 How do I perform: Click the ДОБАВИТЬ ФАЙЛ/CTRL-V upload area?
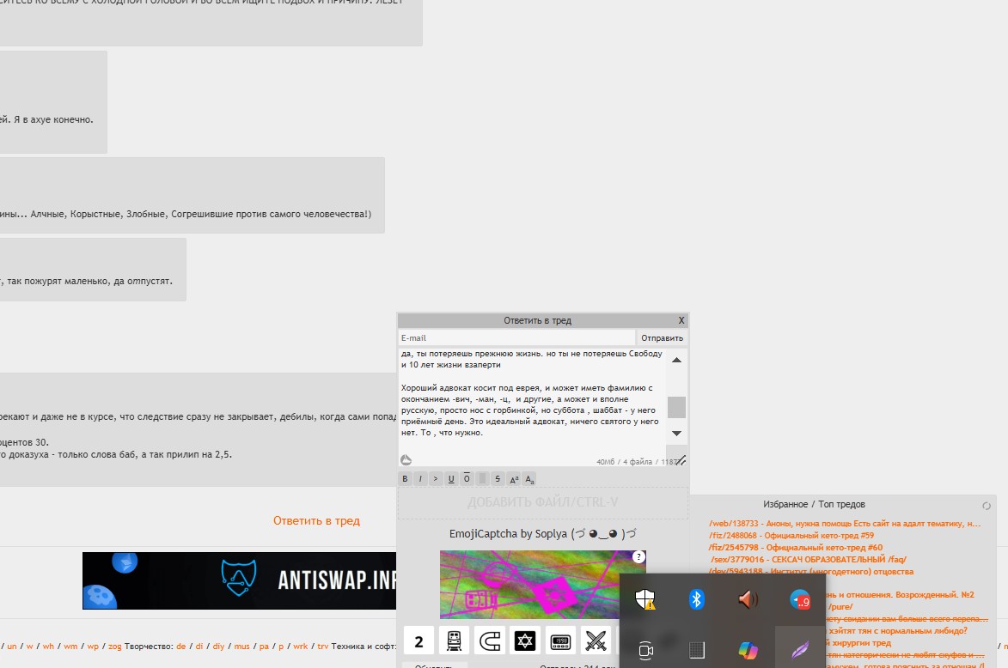pos(542,502)
